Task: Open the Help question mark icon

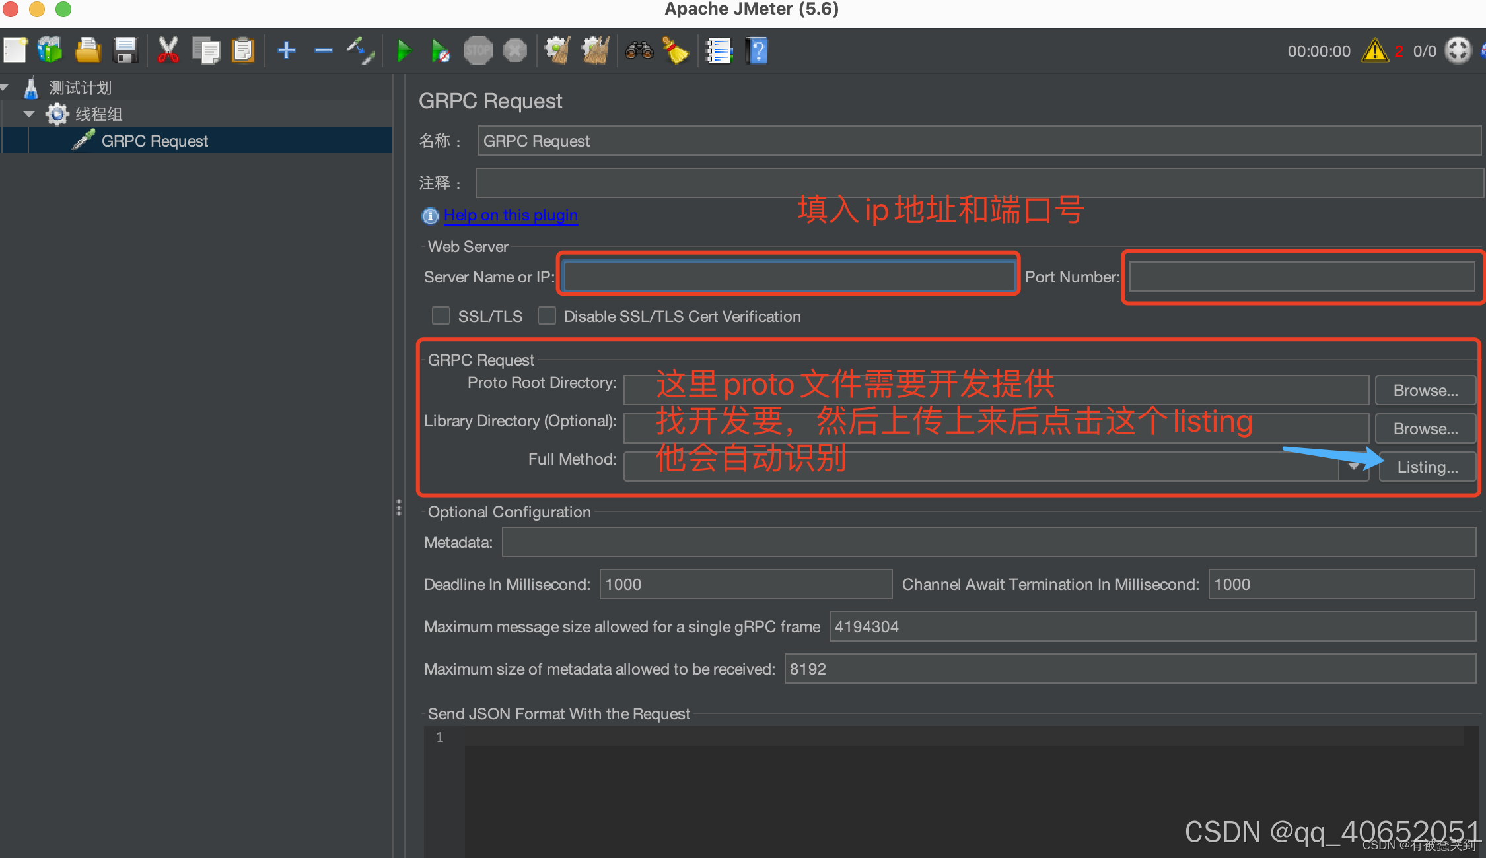Action: (758, 51)
